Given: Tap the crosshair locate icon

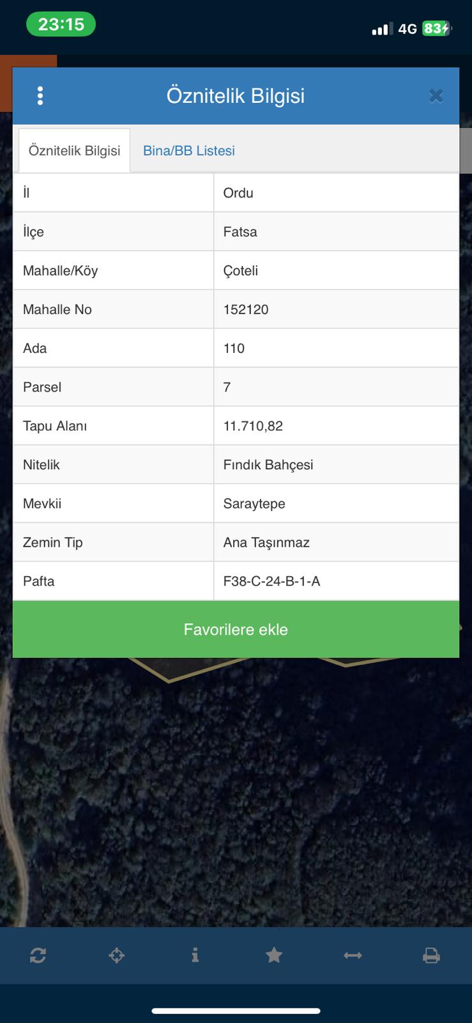Looking at the screenshot, I should [116, 956].
